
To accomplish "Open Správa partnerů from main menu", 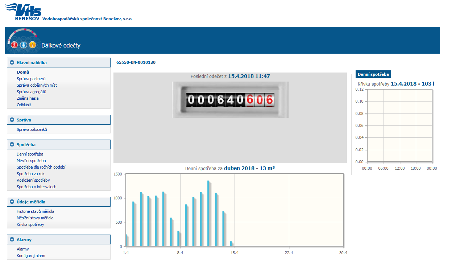I will click(x=31, y=79).
